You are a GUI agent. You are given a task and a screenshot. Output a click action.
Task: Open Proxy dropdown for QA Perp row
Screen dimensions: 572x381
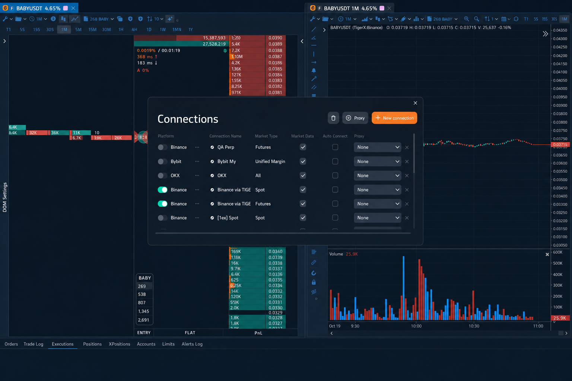click(378, 147)
